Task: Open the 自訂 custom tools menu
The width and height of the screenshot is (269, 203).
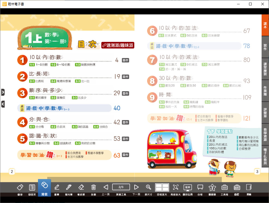Action: (x=237, y=187)
